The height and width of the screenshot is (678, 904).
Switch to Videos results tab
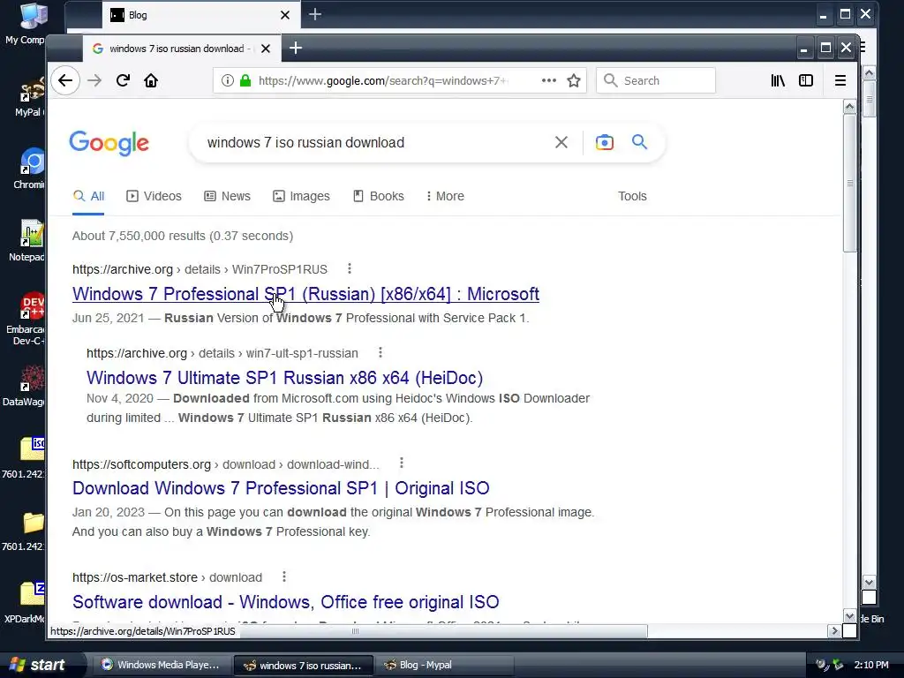point(154,196)
